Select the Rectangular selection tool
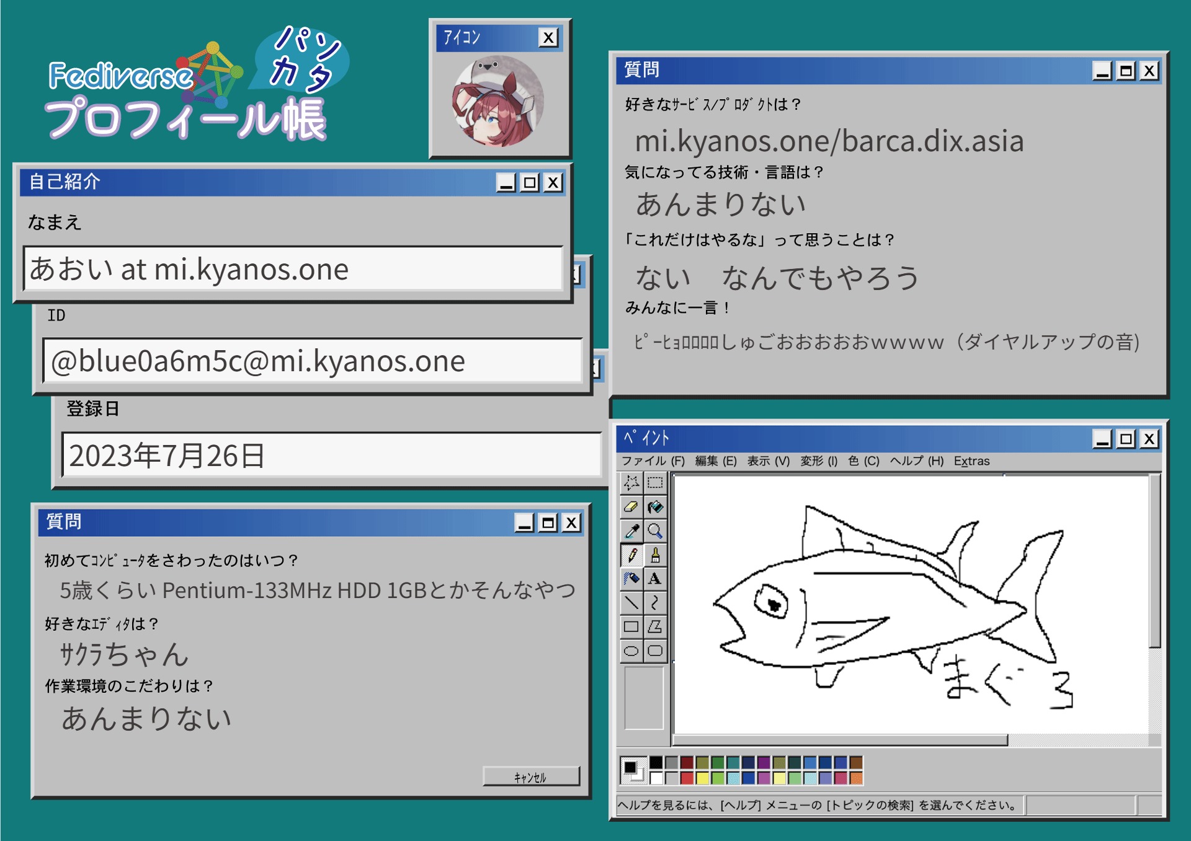This screenshot has width=1191, height=841. pos(655,483)
